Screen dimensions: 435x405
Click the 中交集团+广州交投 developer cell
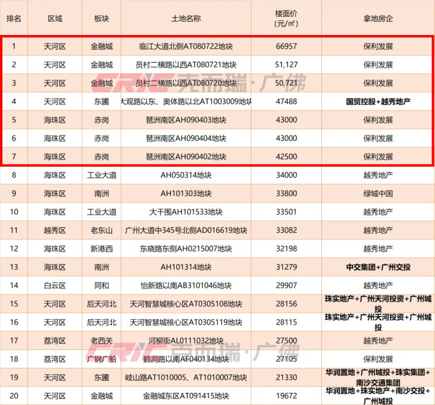click(378, 267)
